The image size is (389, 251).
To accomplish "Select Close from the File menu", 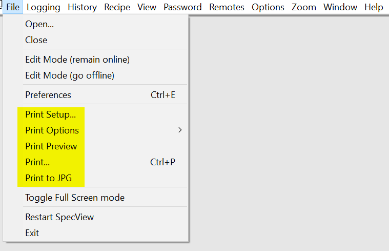I will (36, 40).
